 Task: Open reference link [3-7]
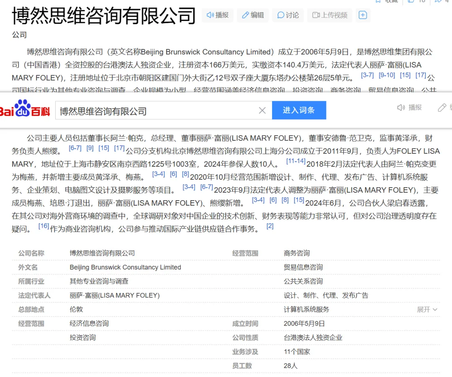pyautogui.click(x=367, y=75)
